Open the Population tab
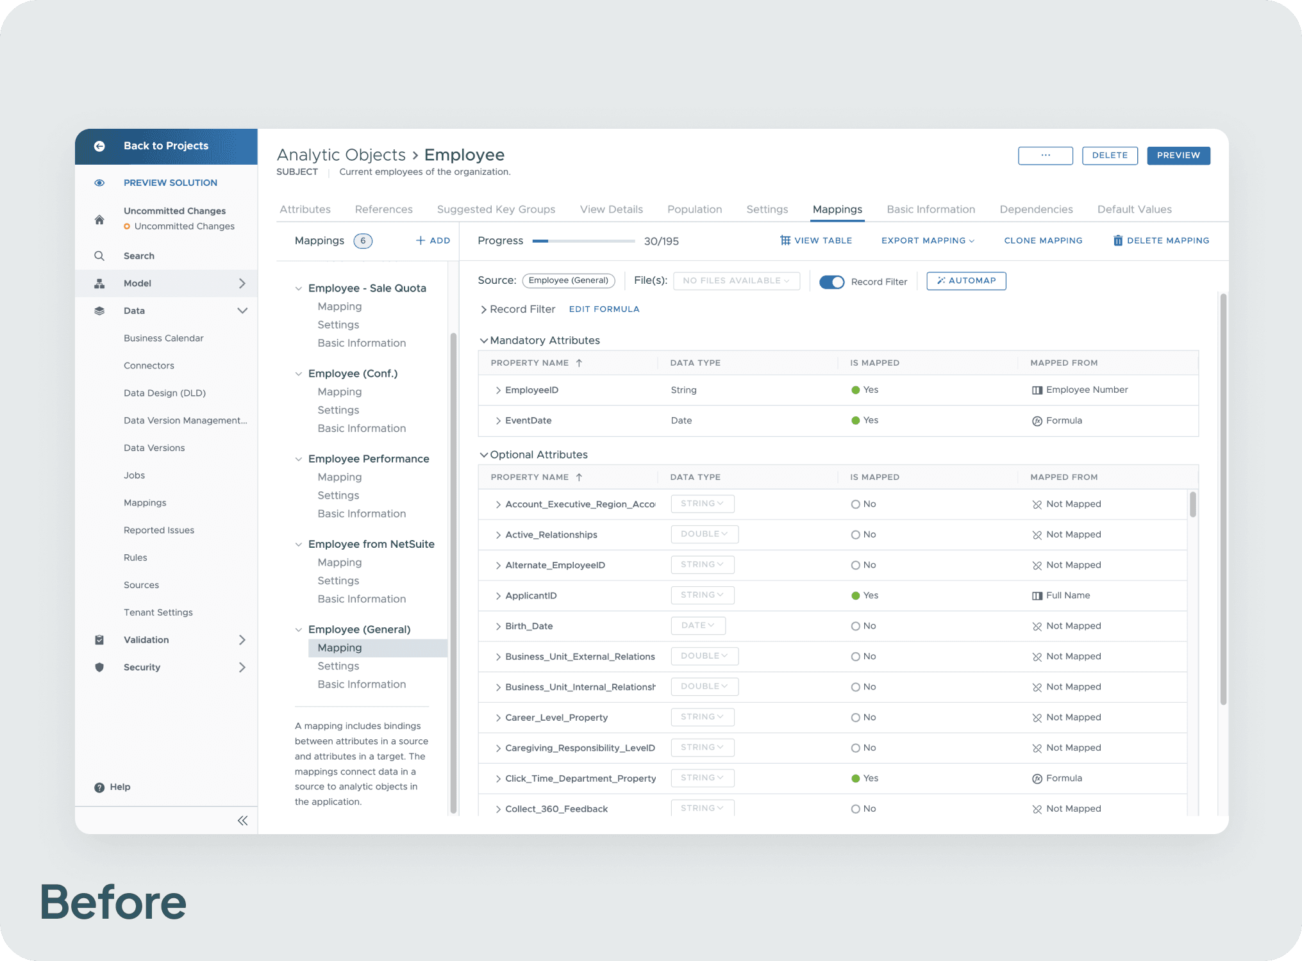This screenshot has height=961, width=1302. click(694, 209)
